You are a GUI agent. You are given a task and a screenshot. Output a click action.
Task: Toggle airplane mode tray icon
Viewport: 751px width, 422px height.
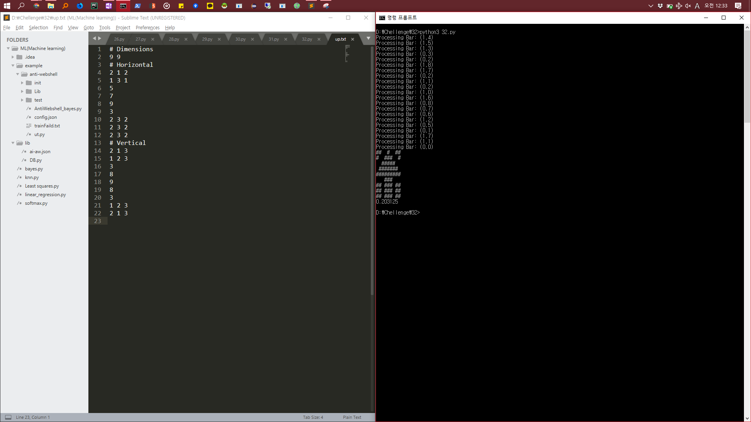click(x=679, y=6)
